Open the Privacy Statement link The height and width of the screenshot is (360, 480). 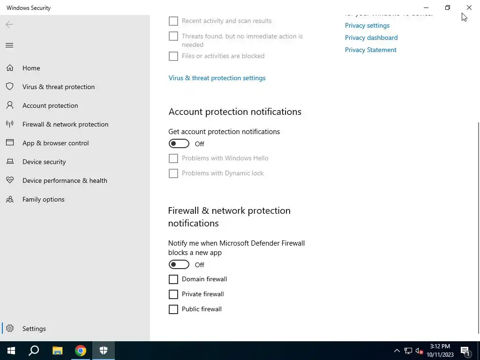pos(370,50)
